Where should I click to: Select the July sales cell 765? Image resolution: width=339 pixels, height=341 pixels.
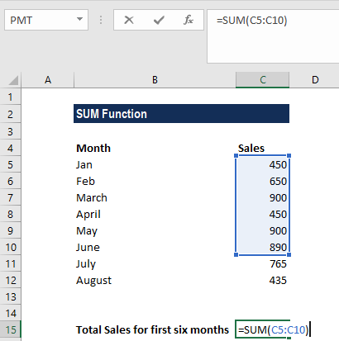pos(262,263)
